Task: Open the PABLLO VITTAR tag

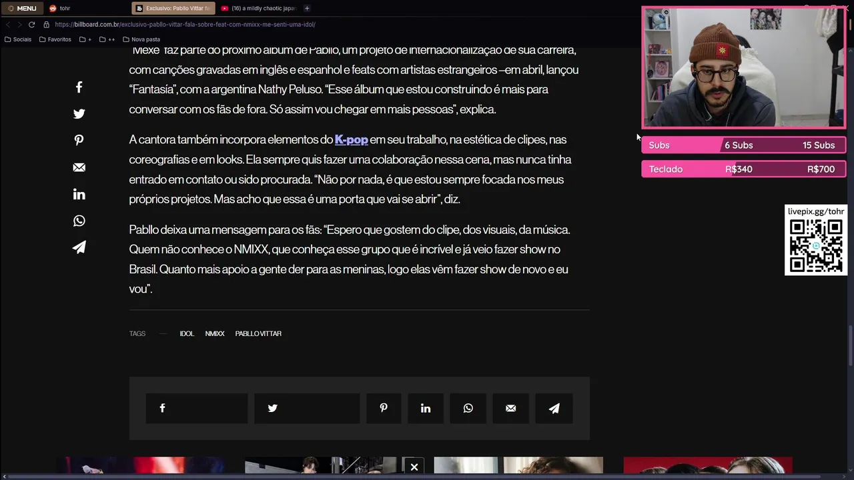Action: pyautogui.click(x=258, y=333)
